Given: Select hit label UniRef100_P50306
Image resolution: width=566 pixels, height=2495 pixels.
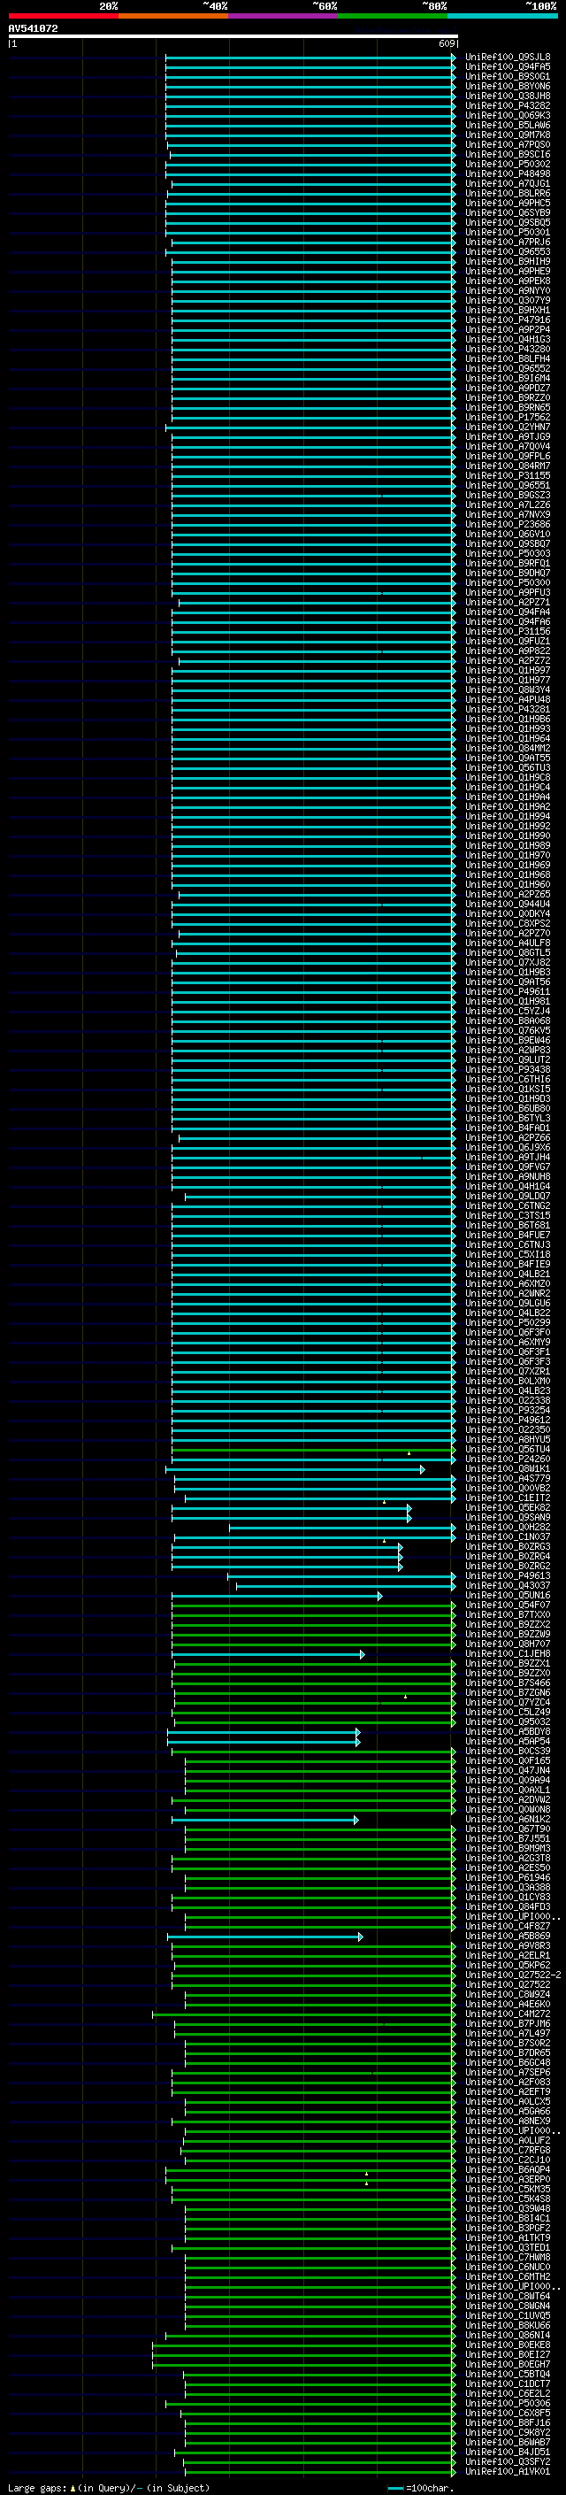Looking at the screenshot, I should click(x=507, y=2404).
